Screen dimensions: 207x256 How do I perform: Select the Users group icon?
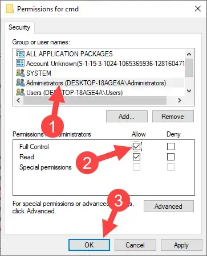click(x=21, y=92)
